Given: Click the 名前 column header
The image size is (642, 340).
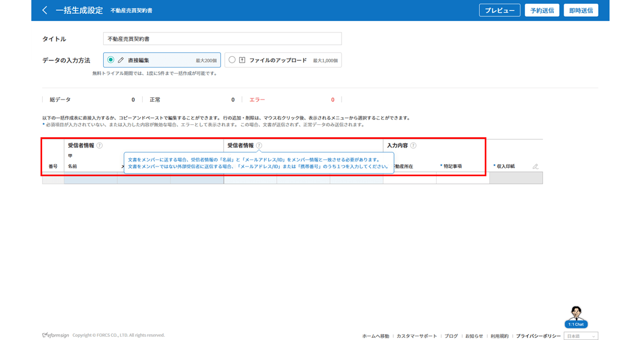Looking at the screenshot, I should coord(72,166).
